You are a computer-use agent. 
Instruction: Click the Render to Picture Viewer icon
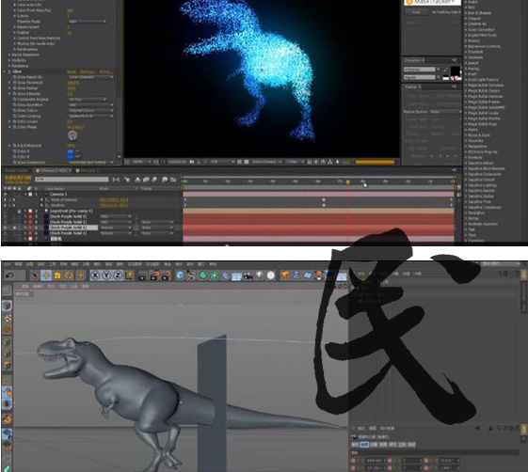(x=154, y=275)
